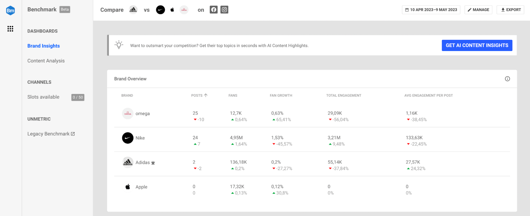Click omega's fans value 12,7K
Screen dimensions: 530x216
point(236,113)
